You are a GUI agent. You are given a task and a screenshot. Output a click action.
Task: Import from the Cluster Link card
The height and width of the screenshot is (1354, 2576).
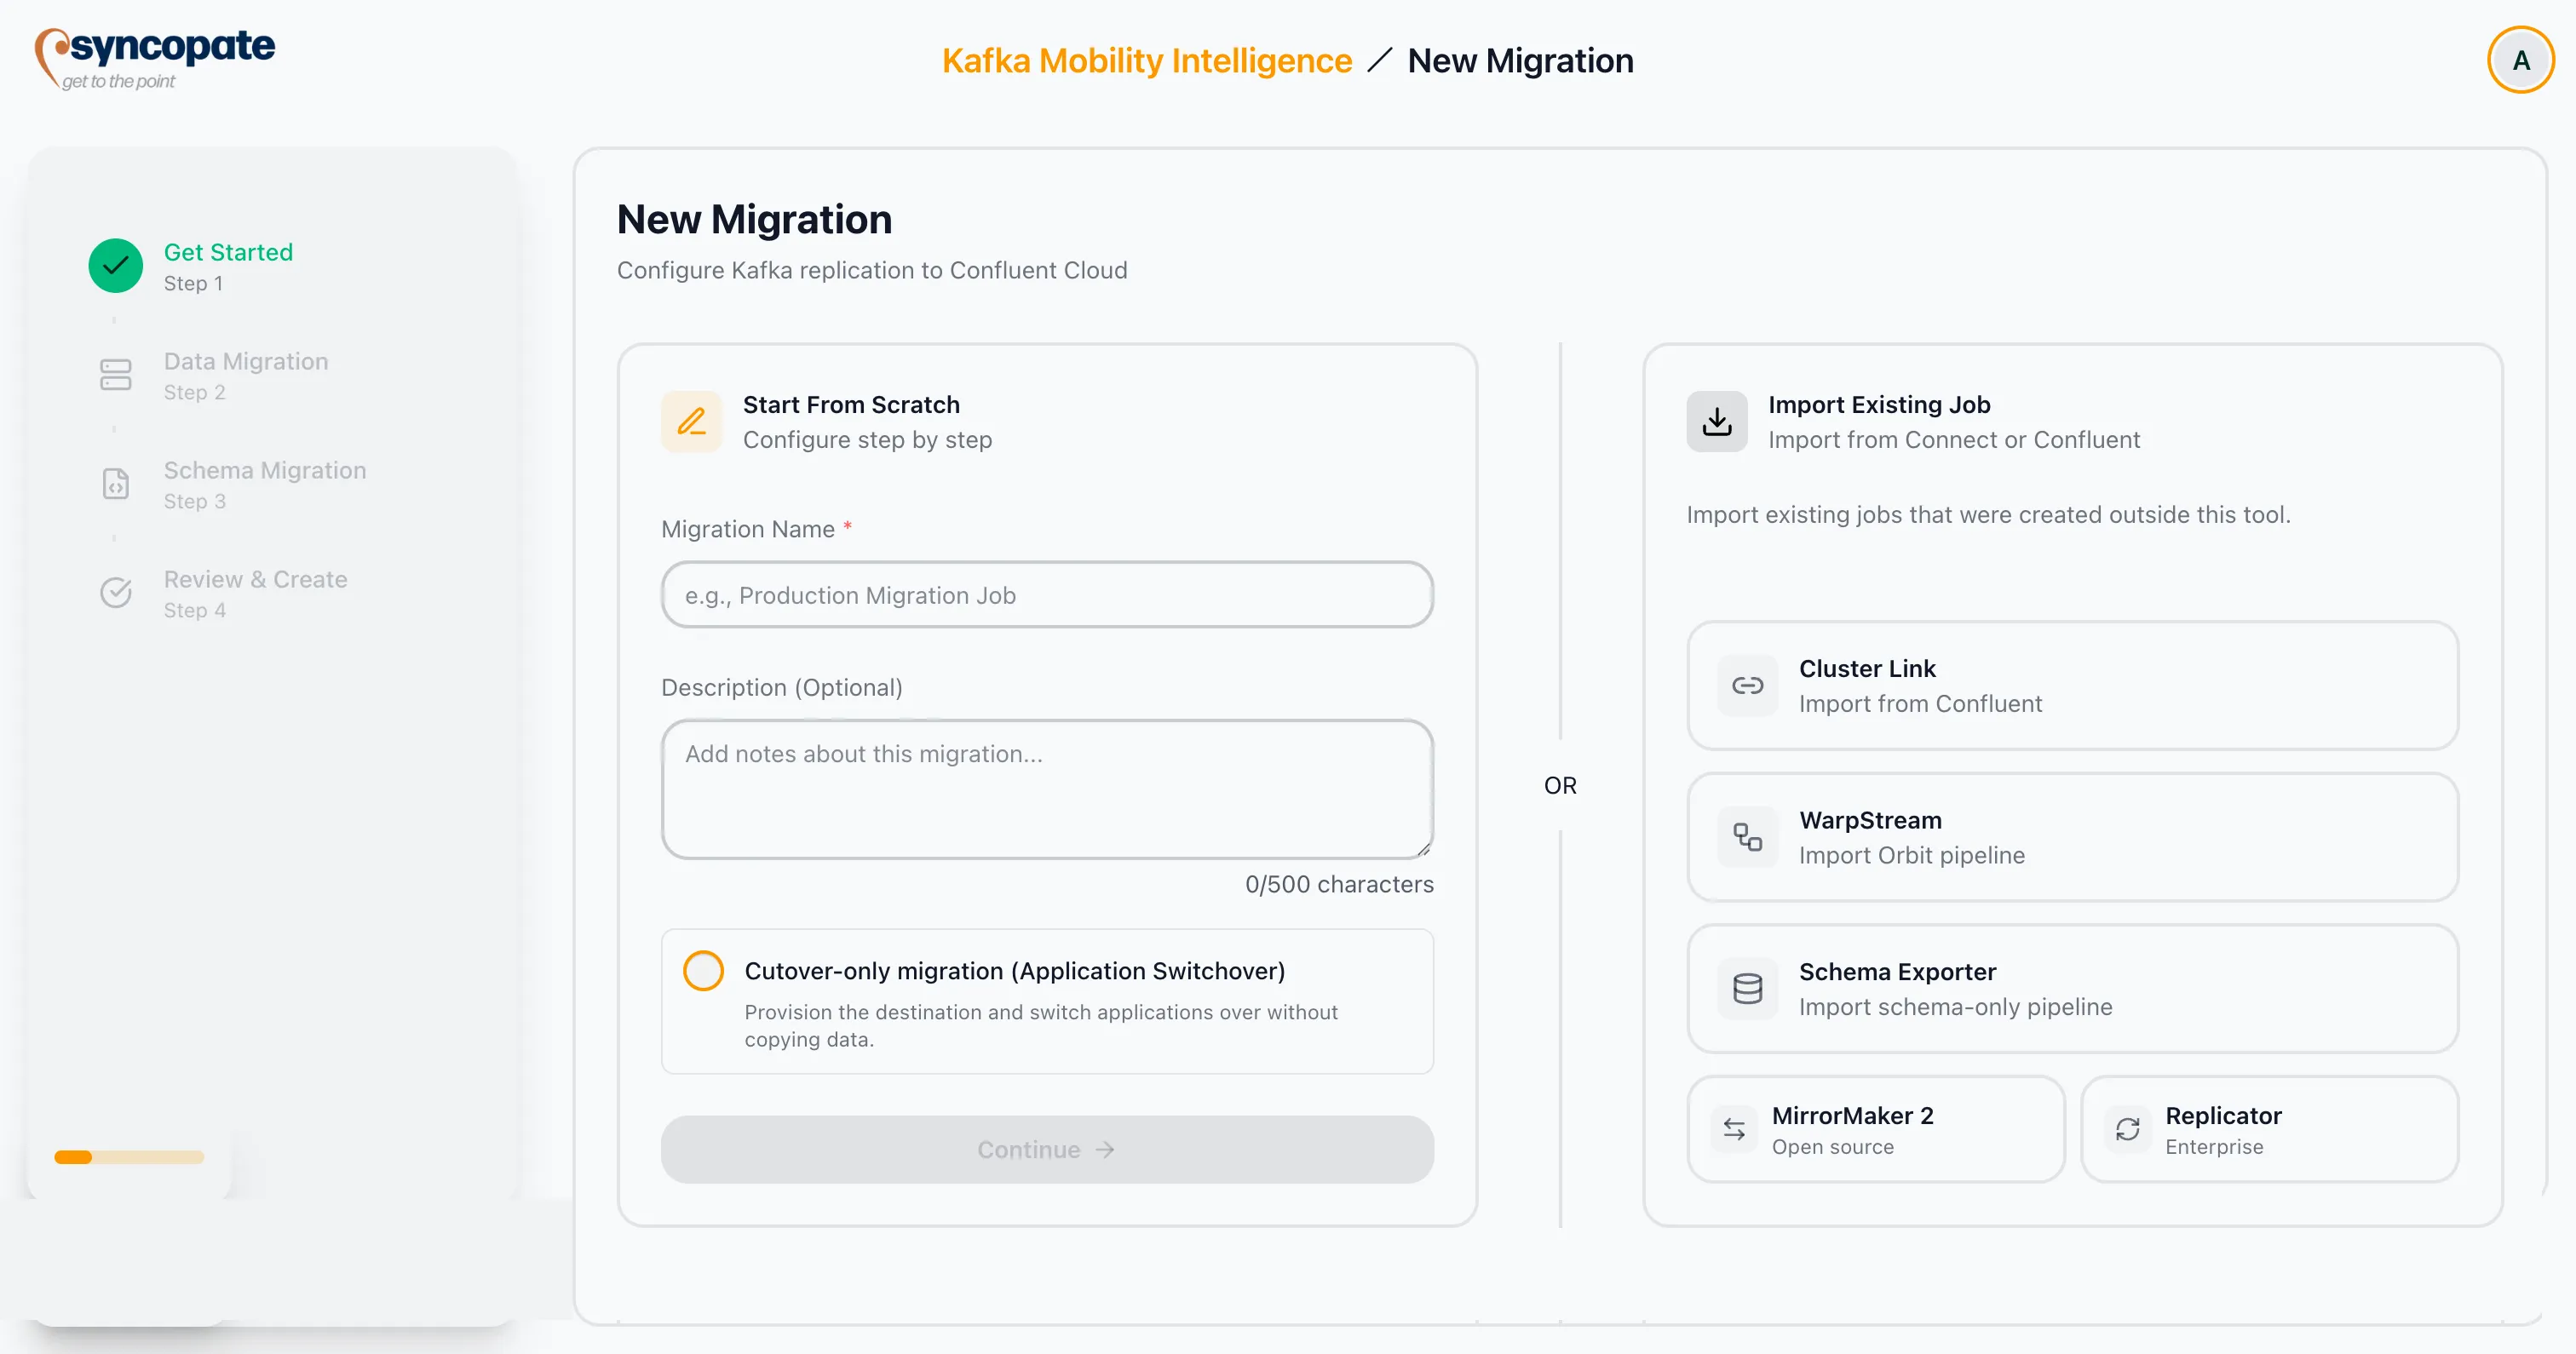[2072, 685]
